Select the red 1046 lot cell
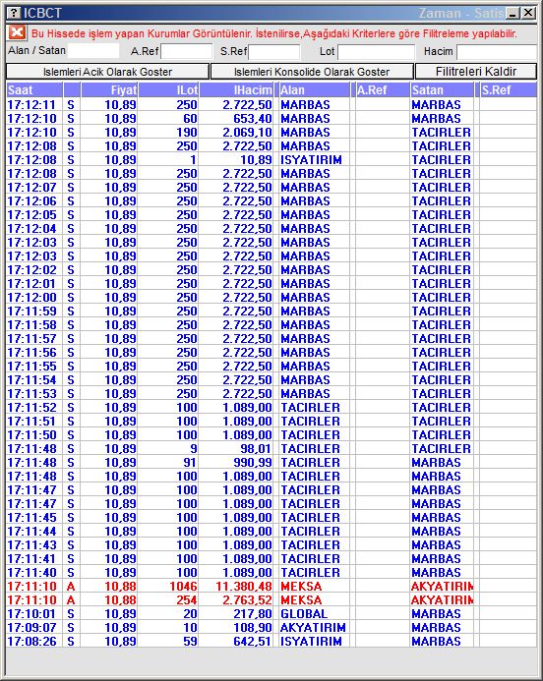The image size is (543, 681). click(168, 587)
